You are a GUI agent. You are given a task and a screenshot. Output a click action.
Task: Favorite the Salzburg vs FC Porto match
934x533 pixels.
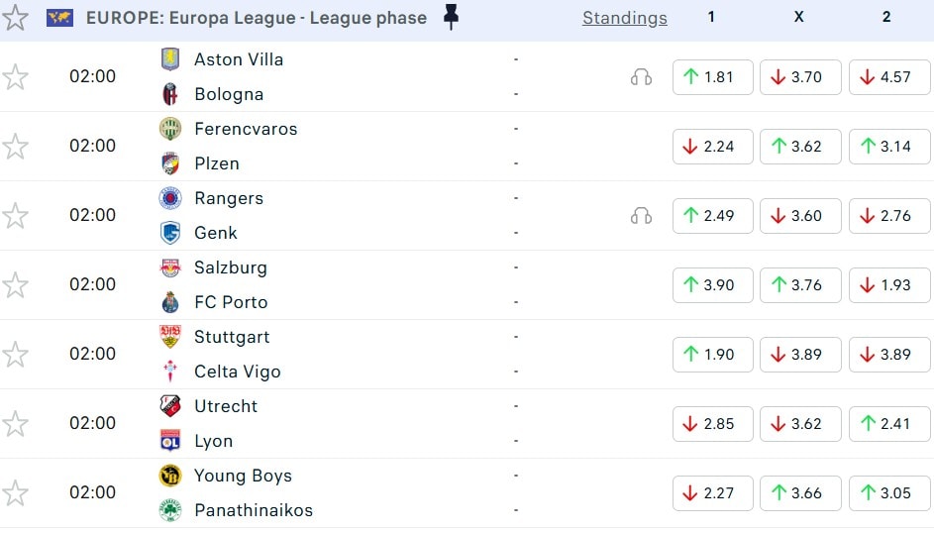click(x=15, y=284)
